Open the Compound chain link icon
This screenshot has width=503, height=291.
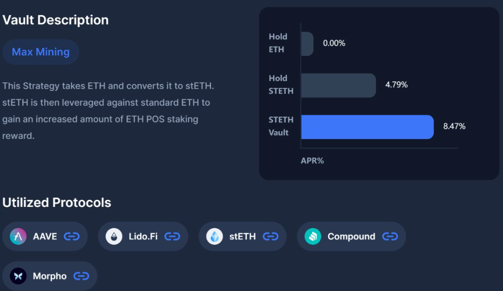[390, 236]
